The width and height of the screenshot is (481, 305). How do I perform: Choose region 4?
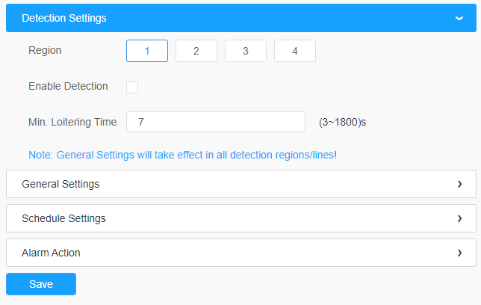294,51
